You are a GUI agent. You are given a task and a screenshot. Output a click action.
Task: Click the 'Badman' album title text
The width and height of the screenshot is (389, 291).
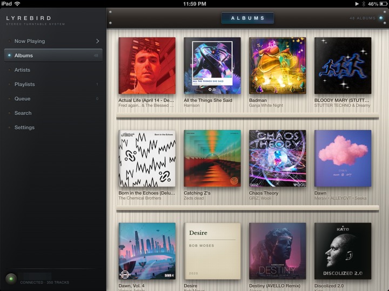258,100
